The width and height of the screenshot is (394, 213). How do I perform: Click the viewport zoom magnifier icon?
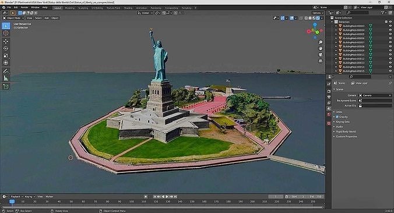click(x=321, y=42)
